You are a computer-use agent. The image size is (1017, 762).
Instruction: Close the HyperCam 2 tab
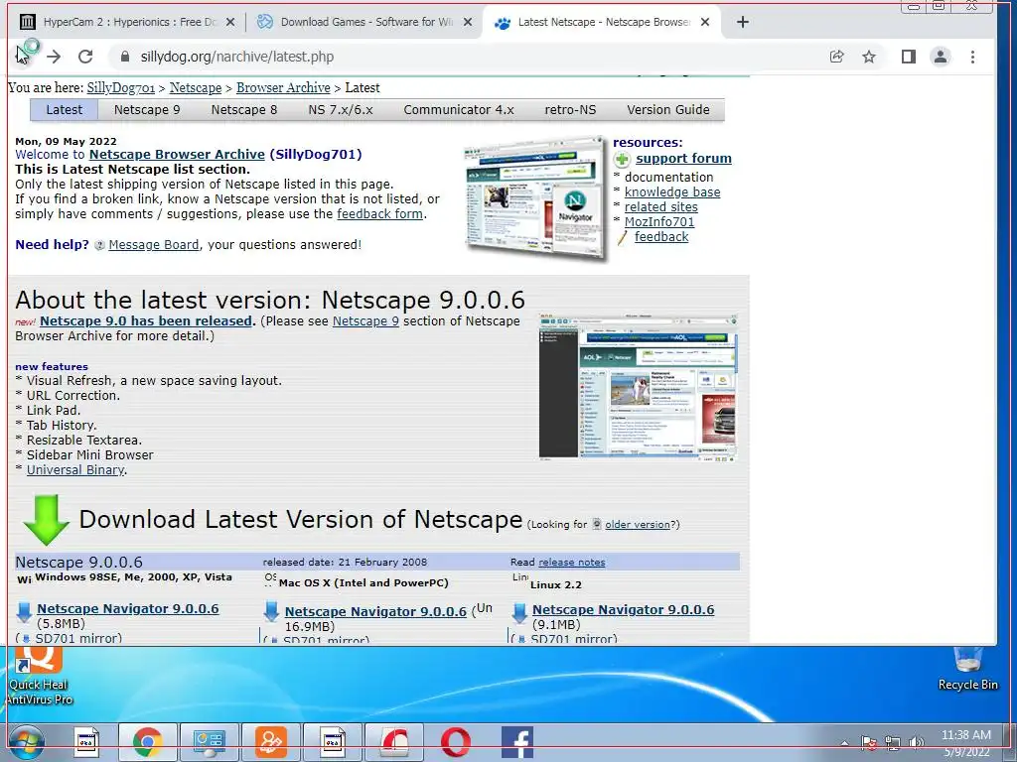pyautogui.click(x=230, y=22)
